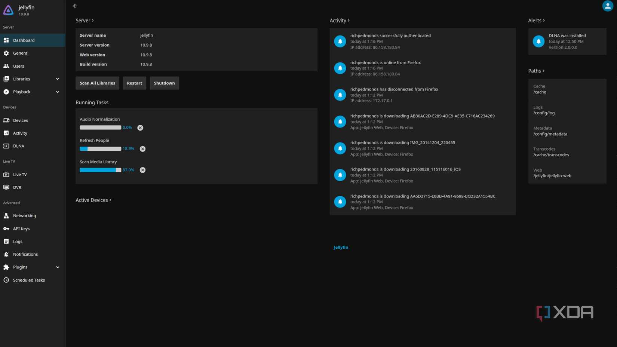Click the /jellyfin/jellyfin-web path entry
Screen dimensions: 617x347
[x=552, y=176]
